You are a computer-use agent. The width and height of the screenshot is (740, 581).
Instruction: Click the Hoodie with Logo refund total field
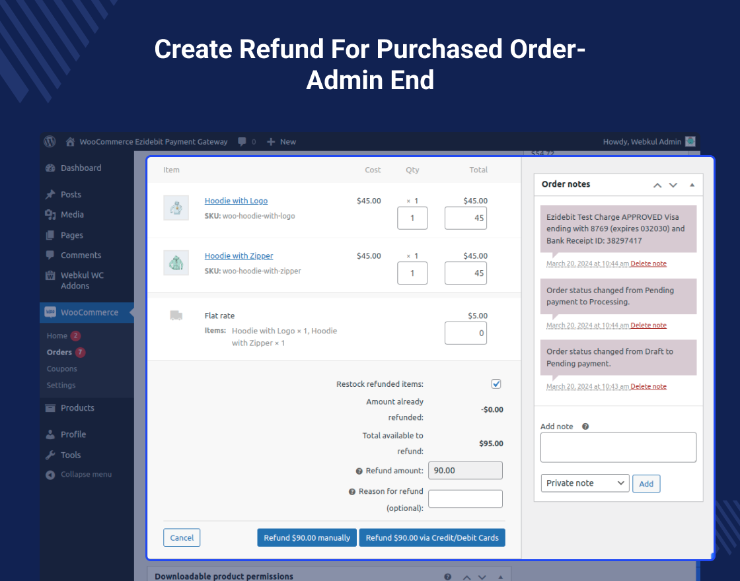[466, 218]
